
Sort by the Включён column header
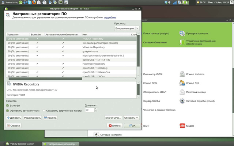point(37,35)
